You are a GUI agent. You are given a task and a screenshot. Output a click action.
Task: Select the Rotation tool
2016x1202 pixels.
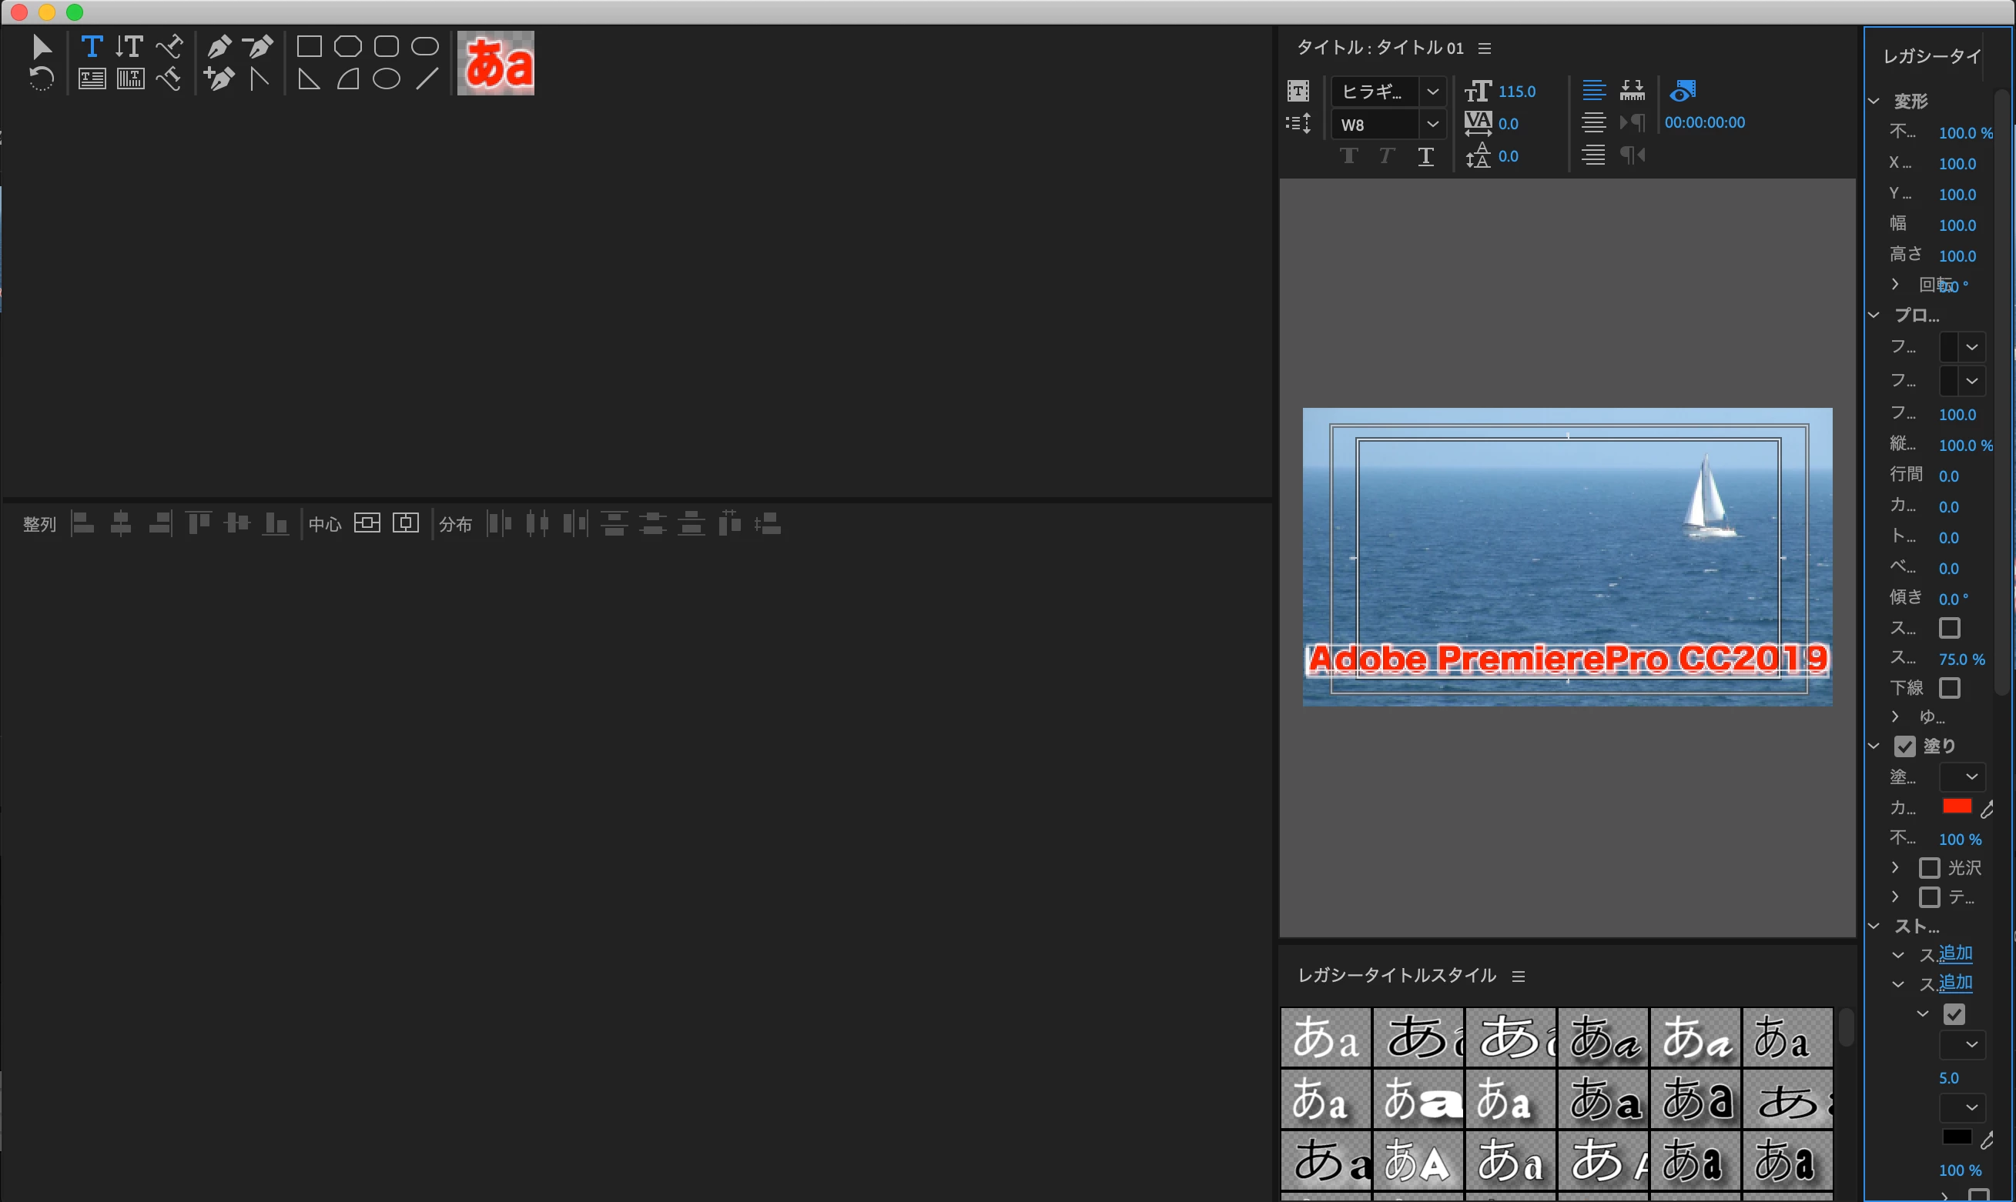(x=42, y=79)
